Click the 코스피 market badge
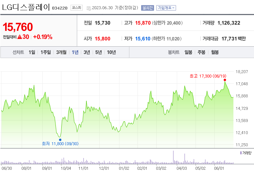Screen dimensions: 254x176 [76, 8]
